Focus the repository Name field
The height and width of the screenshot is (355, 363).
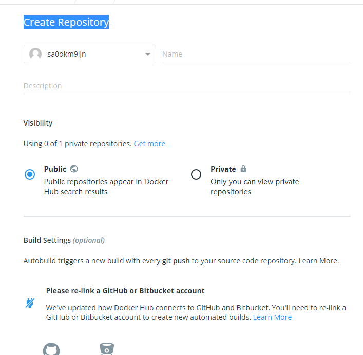(257, 54)
